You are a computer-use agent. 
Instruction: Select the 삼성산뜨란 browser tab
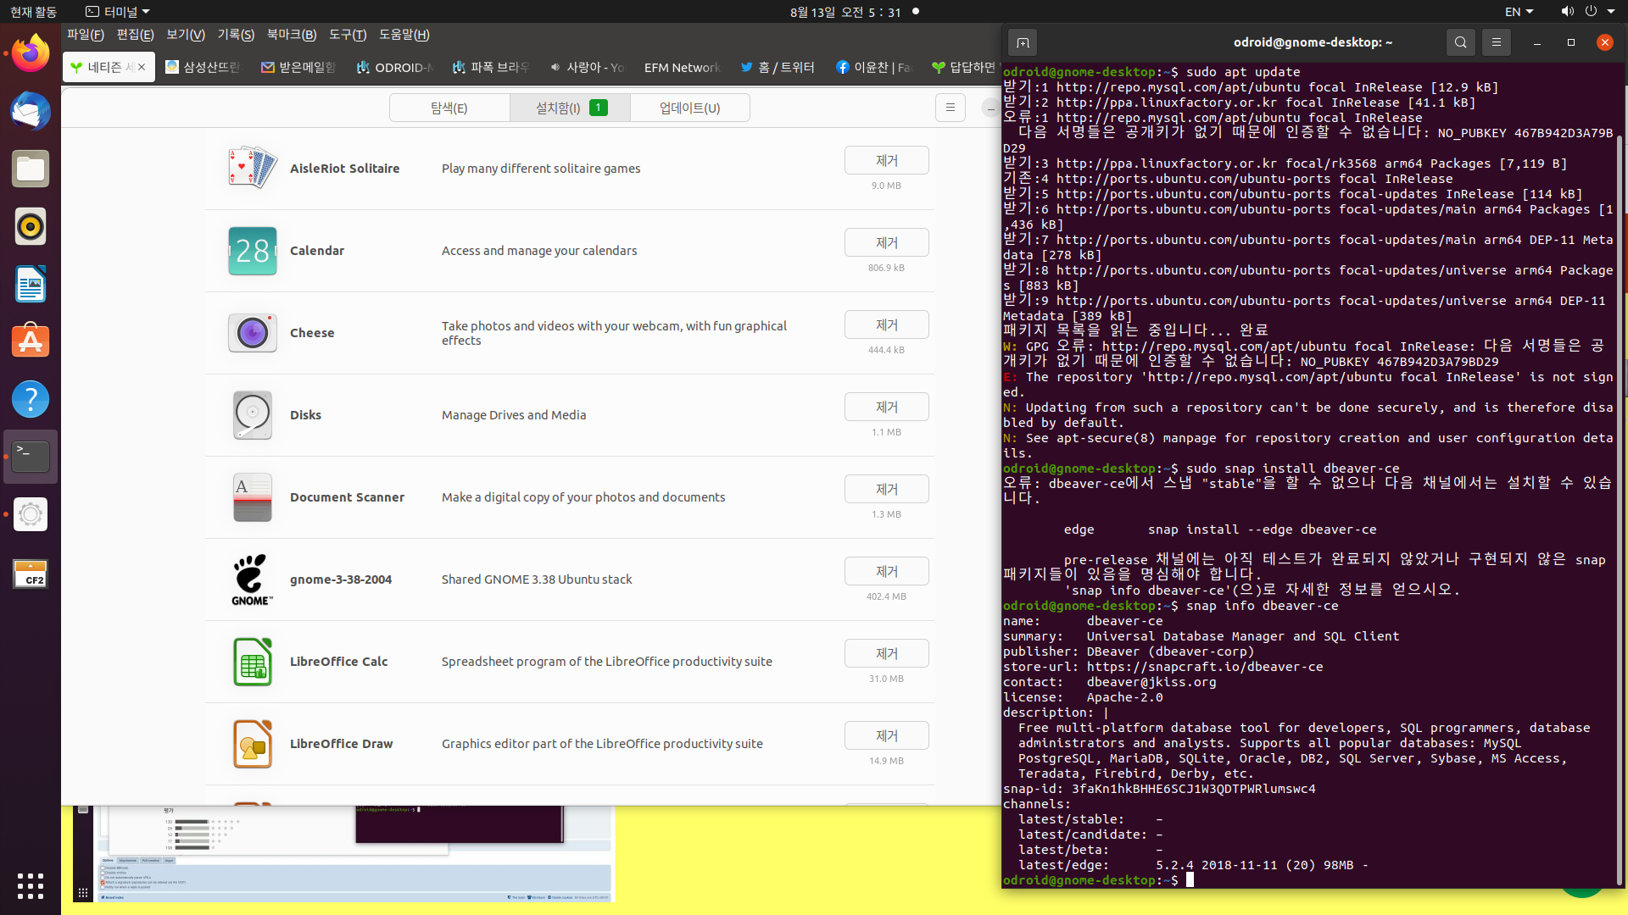(203, 67)
